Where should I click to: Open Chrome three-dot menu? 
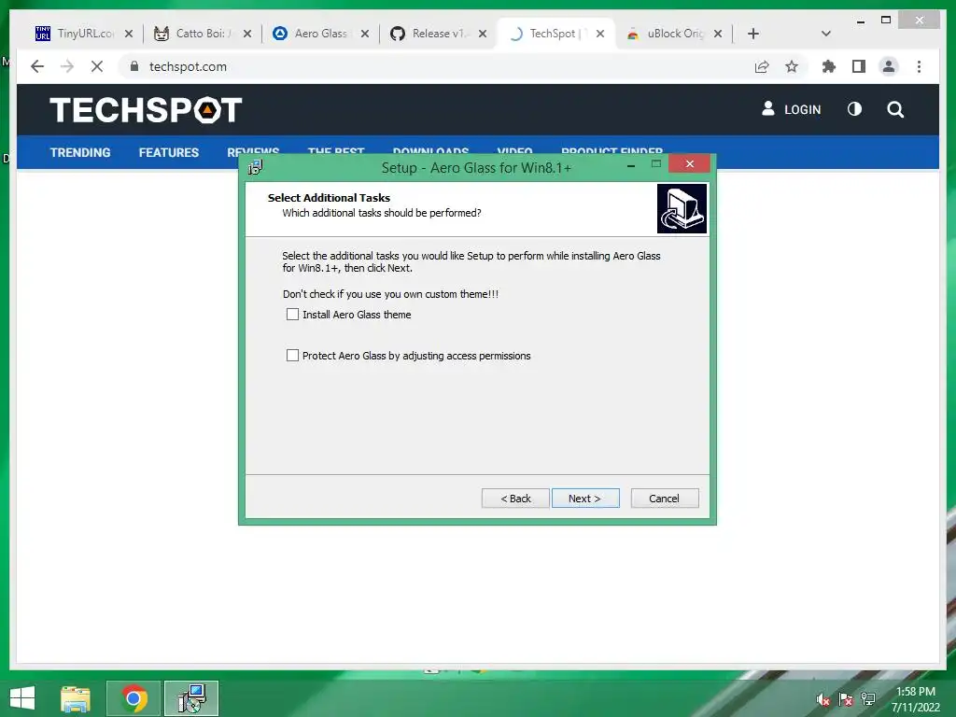pyautogui.click(x=919, y=66)
